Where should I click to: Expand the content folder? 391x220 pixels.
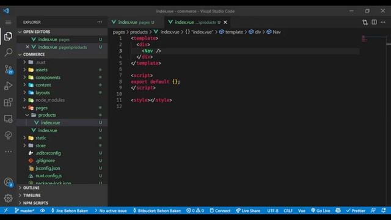click(x=24, y=85)
